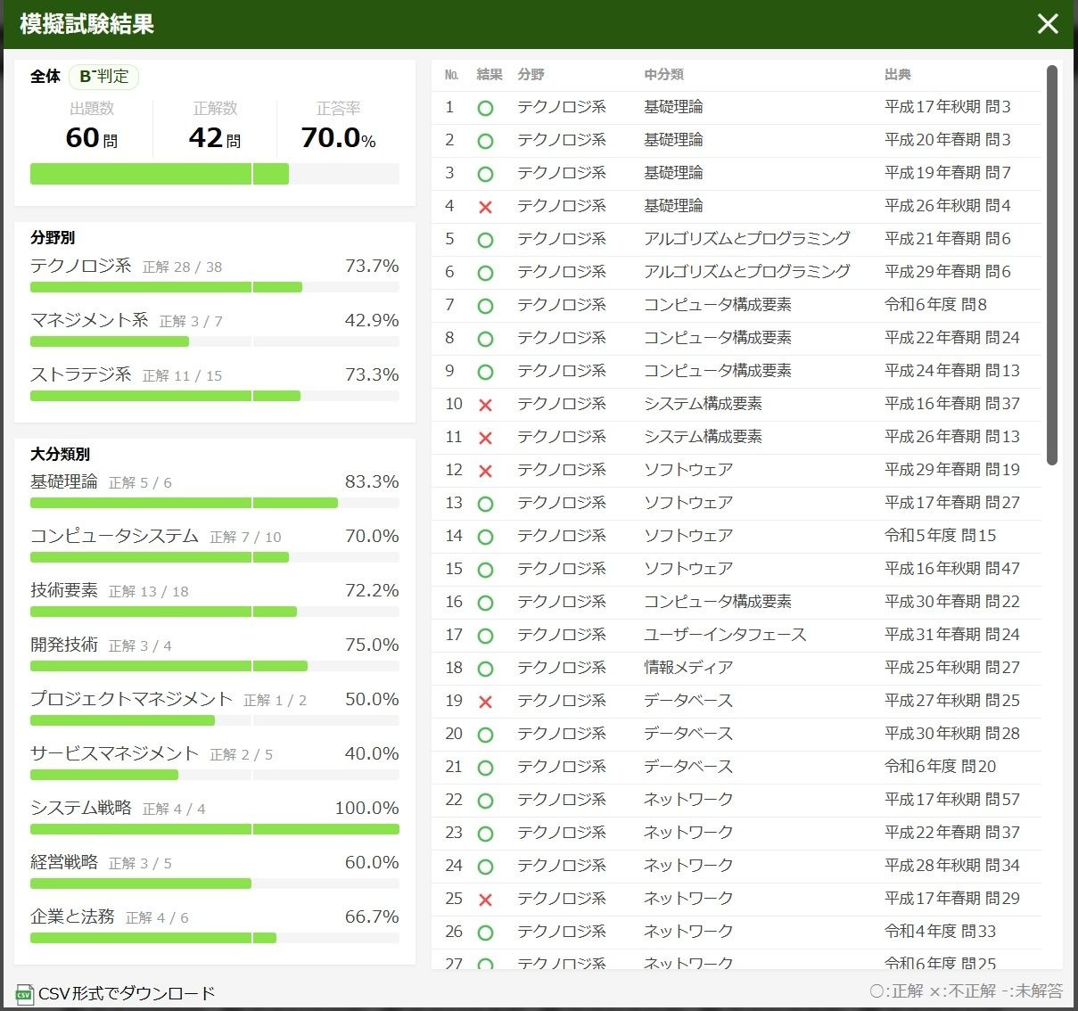This screenshot has height=1011, width=1078.
Task: Click the correct circle icon for question 16
Action: coord(485,603)
